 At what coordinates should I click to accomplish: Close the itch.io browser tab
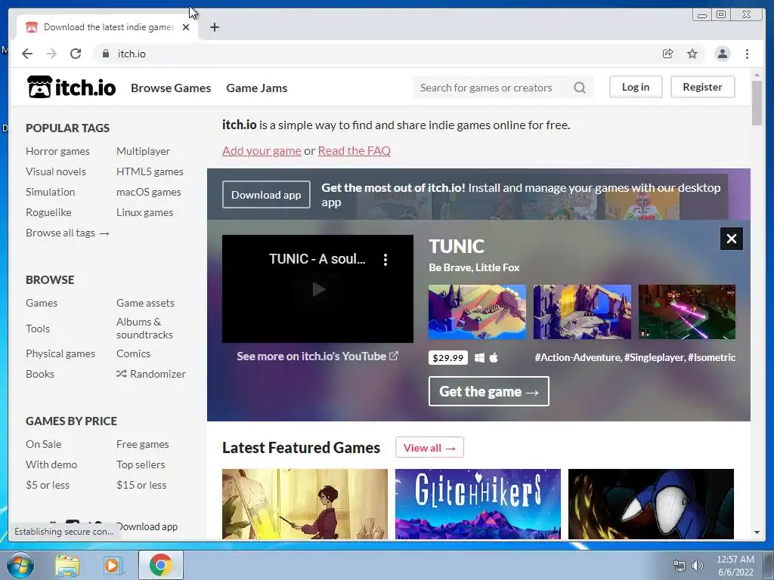[x=186, y=27]
